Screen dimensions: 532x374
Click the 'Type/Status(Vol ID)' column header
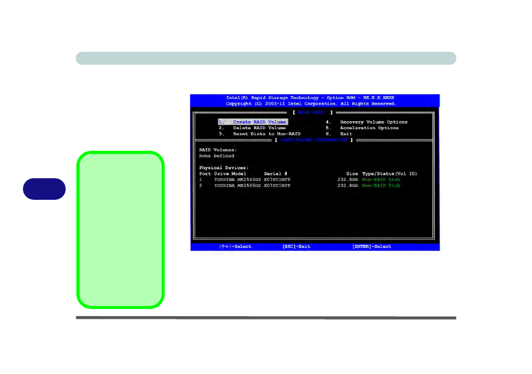(389, 174)
